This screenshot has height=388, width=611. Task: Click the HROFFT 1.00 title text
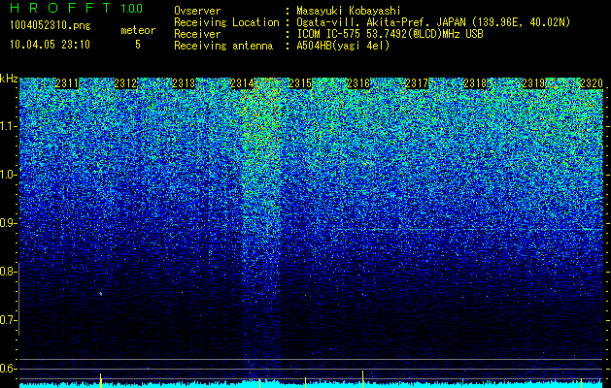pyautogui.click(x=76, y=8)
